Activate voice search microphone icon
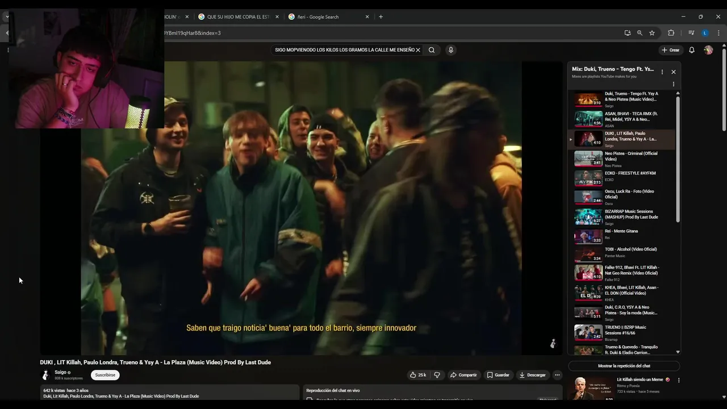727x409 pixels. coord(451,50)
